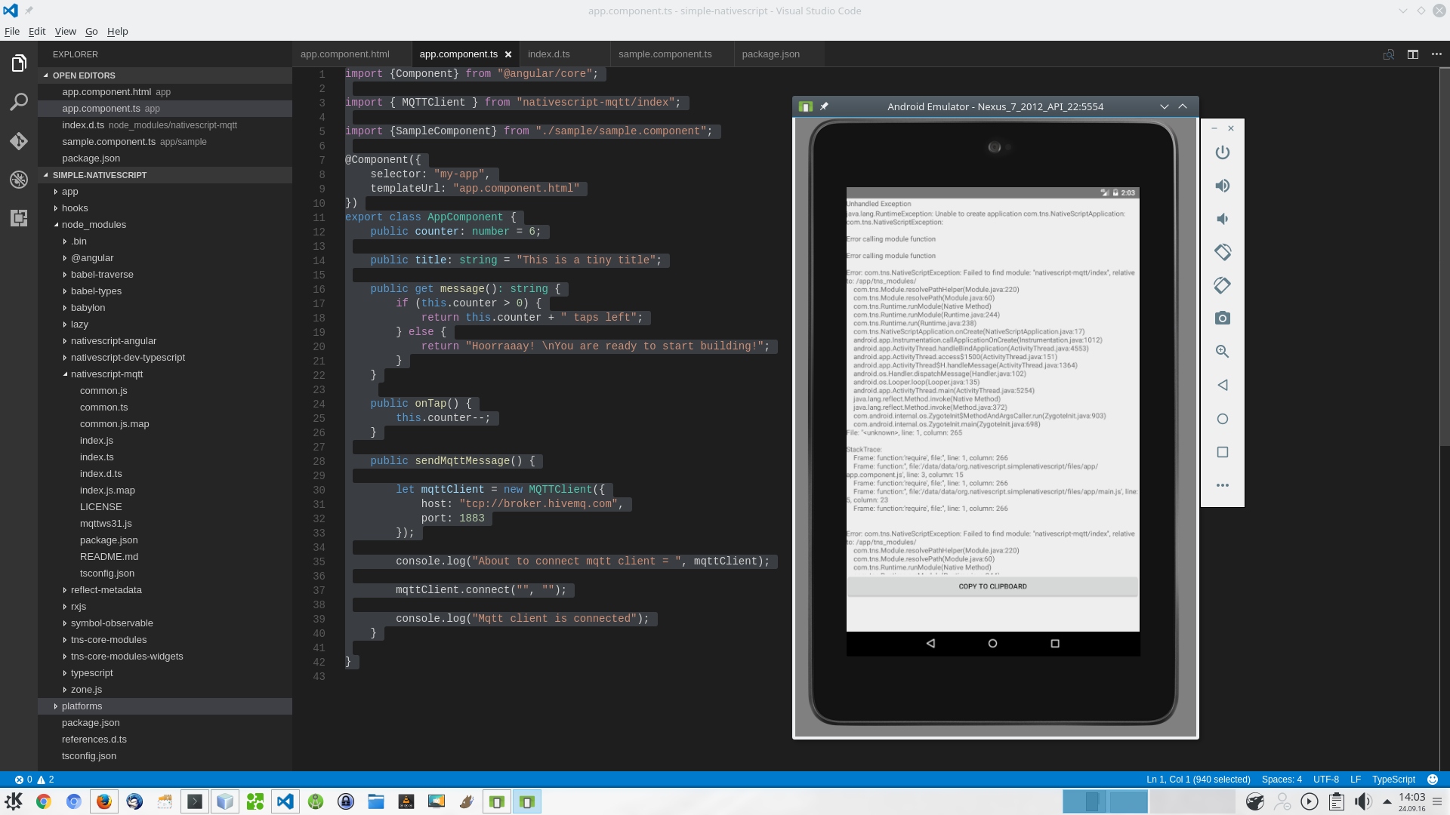Click the emulator sidebar overview square

click(x=1222, y=452)
